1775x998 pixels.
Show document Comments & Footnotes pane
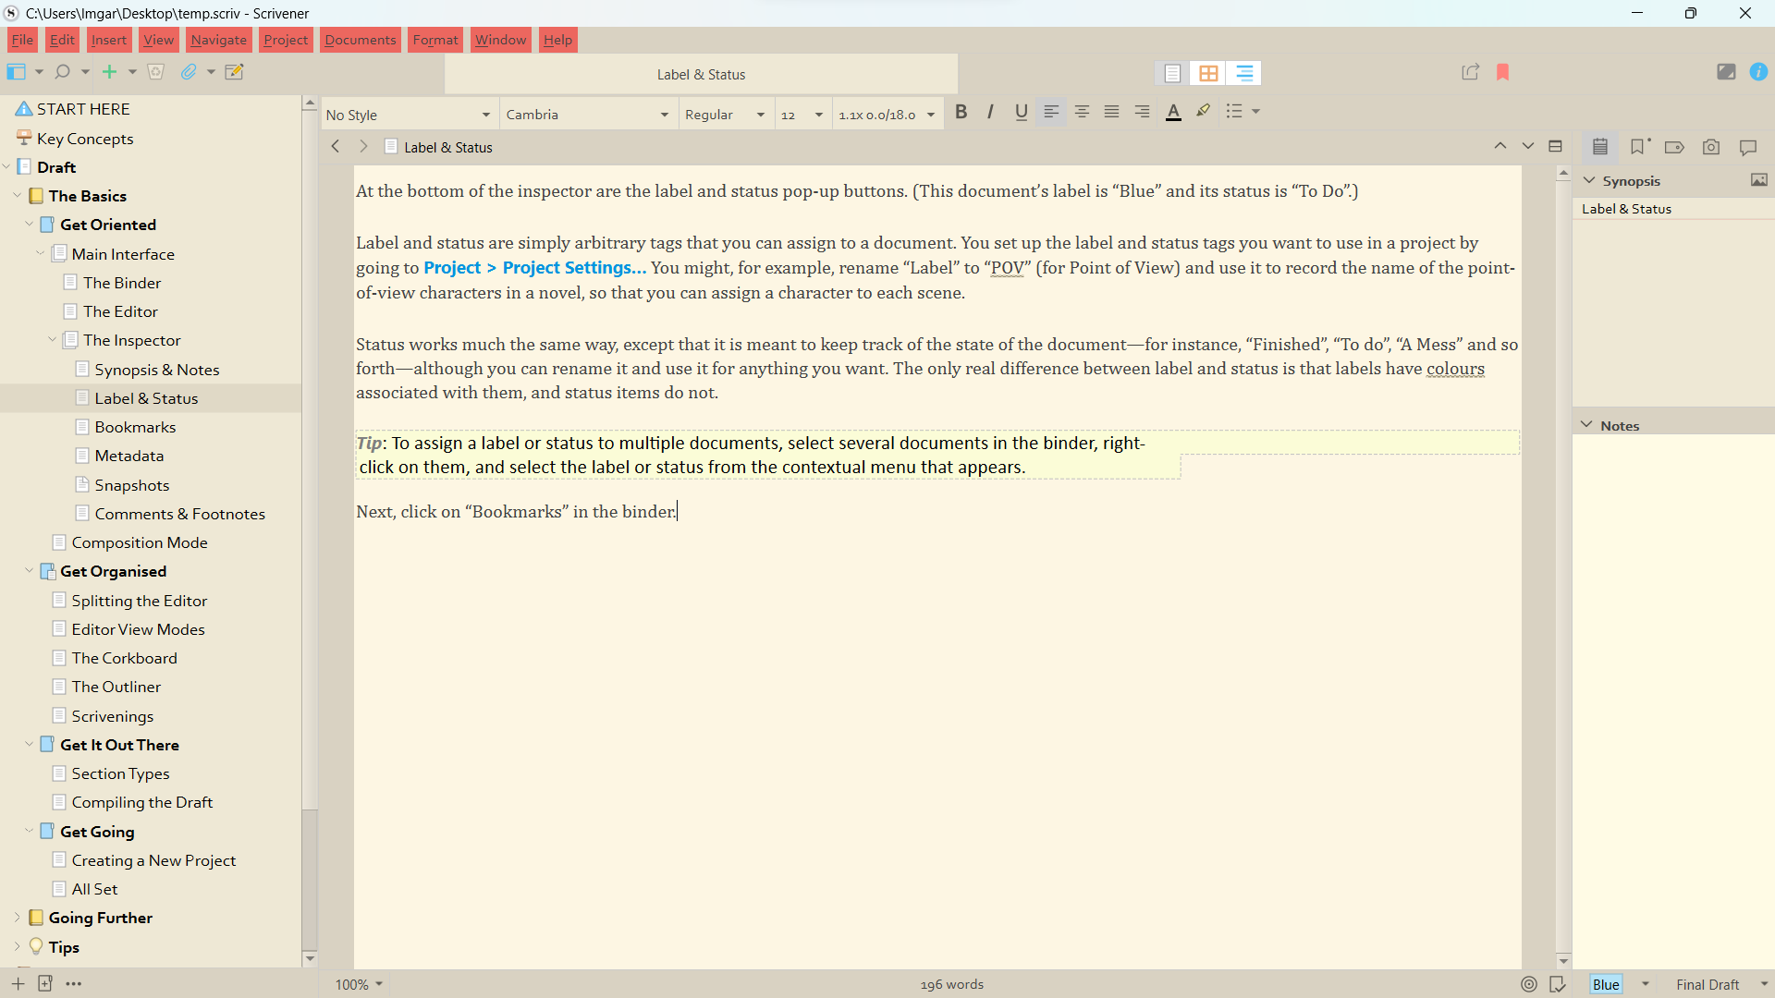[1748, 147]
